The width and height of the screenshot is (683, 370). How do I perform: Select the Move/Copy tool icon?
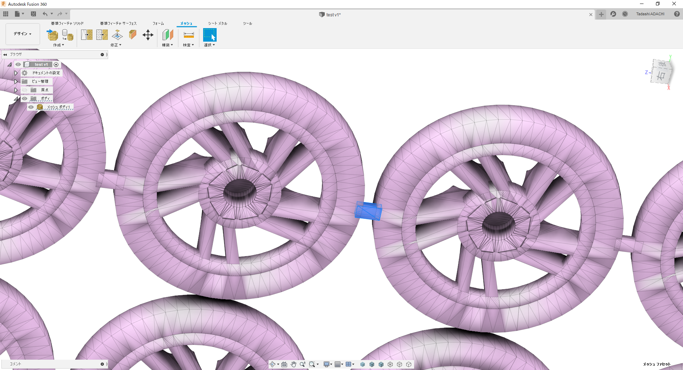tap(148, 35)
